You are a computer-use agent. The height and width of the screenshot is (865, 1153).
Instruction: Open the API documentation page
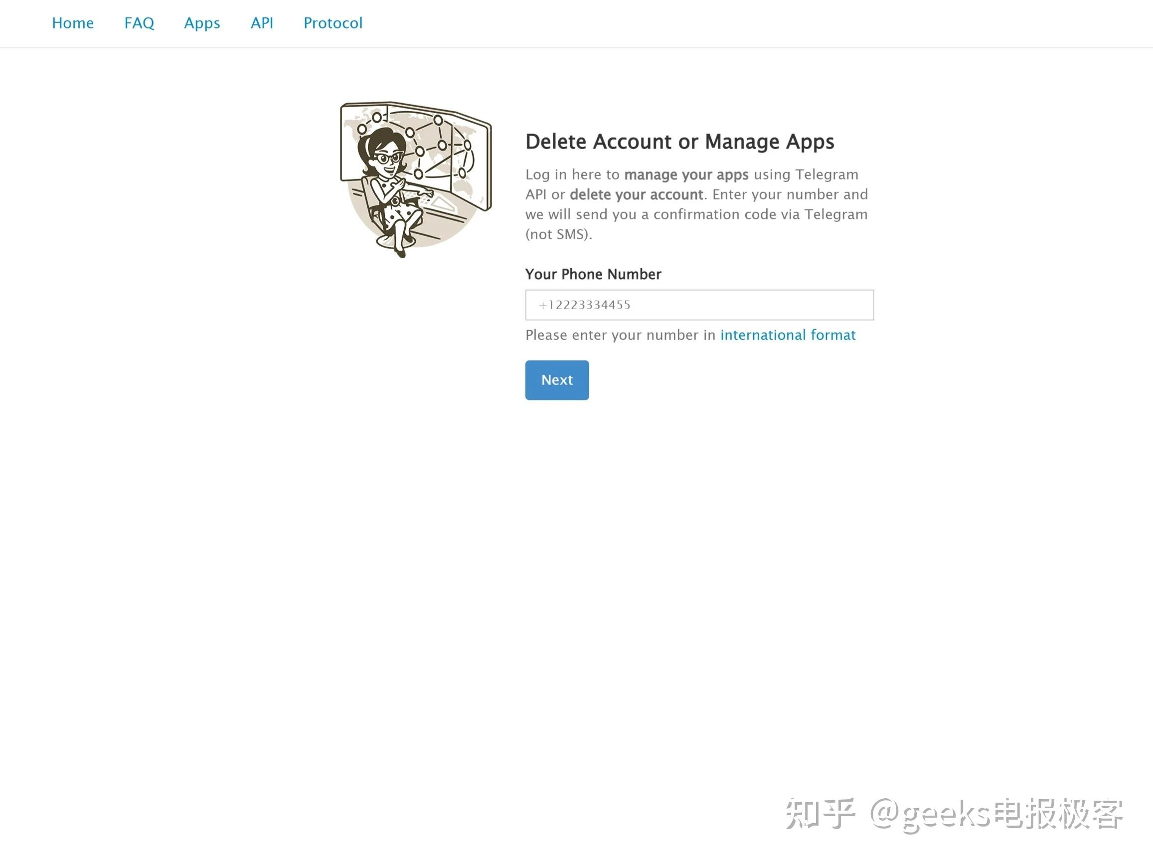coord(262,23)
